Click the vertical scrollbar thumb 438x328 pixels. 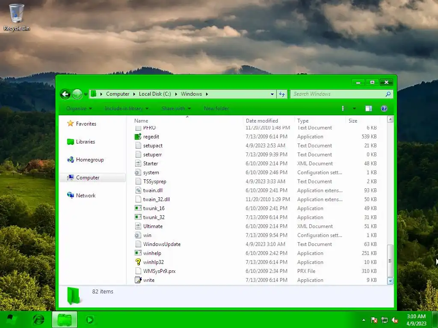pos(390,261)
